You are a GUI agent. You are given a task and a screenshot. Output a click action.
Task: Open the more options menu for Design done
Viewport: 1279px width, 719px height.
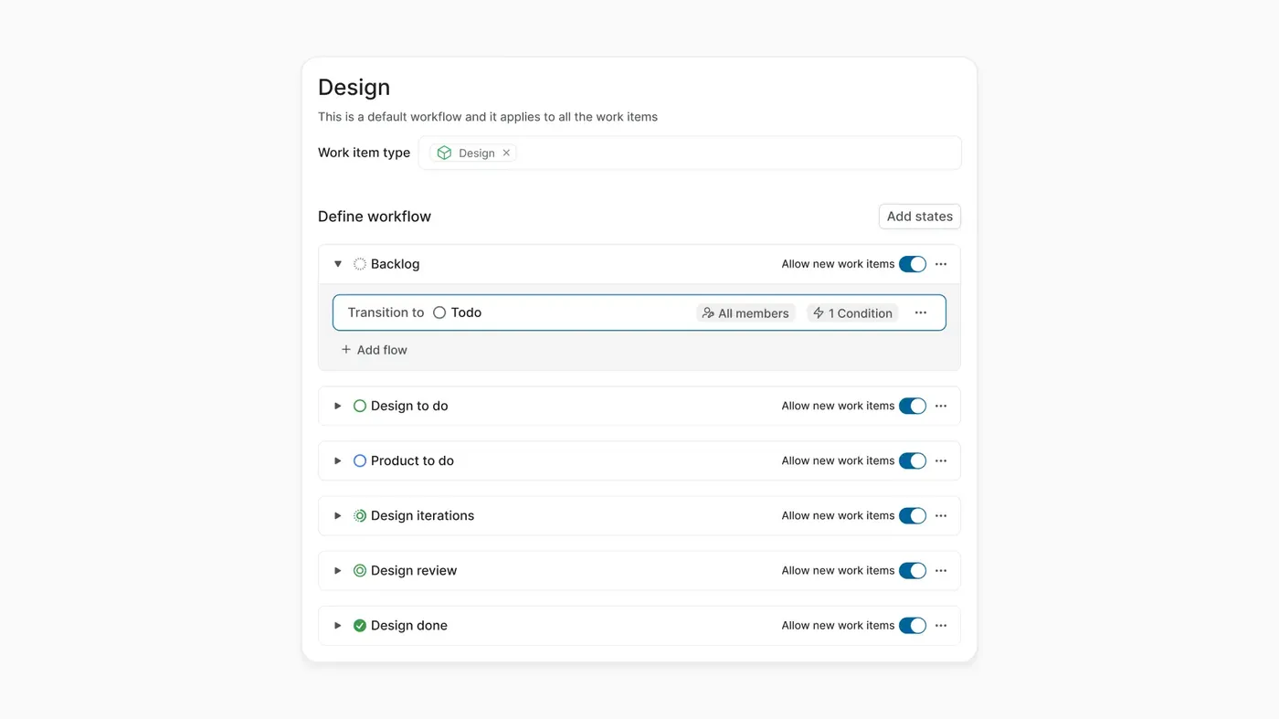(941, 626)
